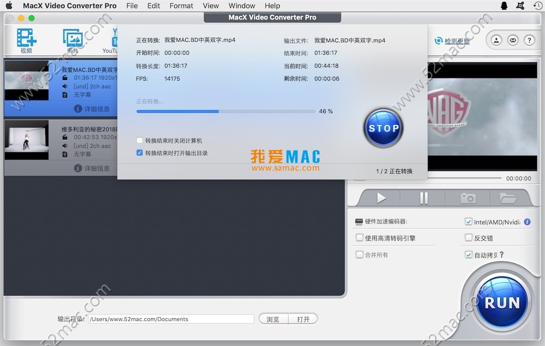The width and height of the screenshot is (545, 346).
Task: Open the Edit menu
Action: tap(154, 6)
